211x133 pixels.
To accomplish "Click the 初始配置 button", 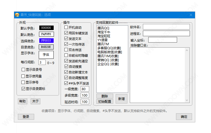I will pos(105,101).
